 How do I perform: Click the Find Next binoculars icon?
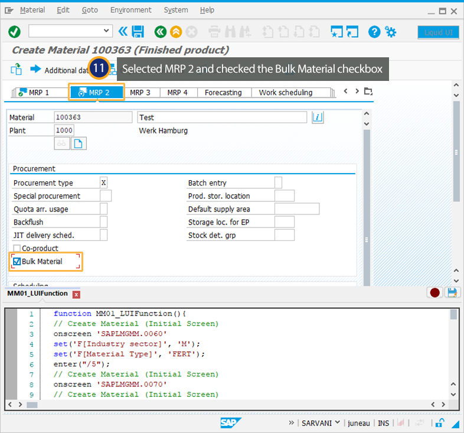click(x=245, y=32)
